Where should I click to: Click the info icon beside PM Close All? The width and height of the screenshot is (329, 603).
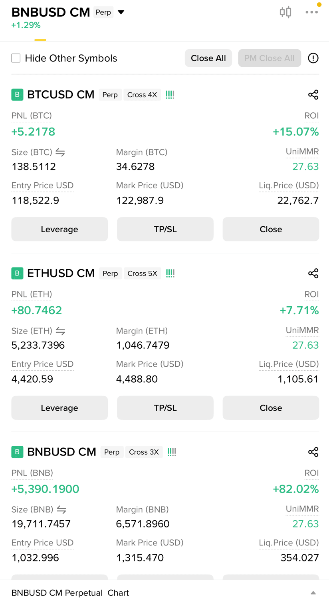(x=313, y=58)
